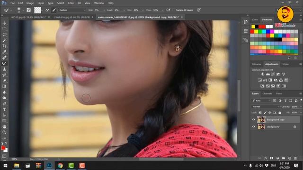Toggle load brush after each stroke
The height and width of the screenshot is (170, 303).
47,10
